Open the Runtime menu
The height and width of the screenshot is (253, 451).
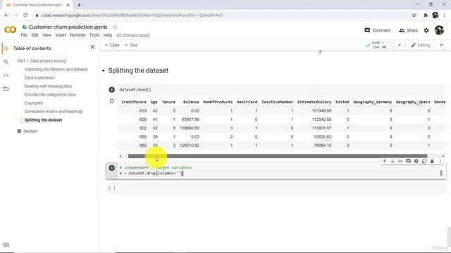(78, 35)
